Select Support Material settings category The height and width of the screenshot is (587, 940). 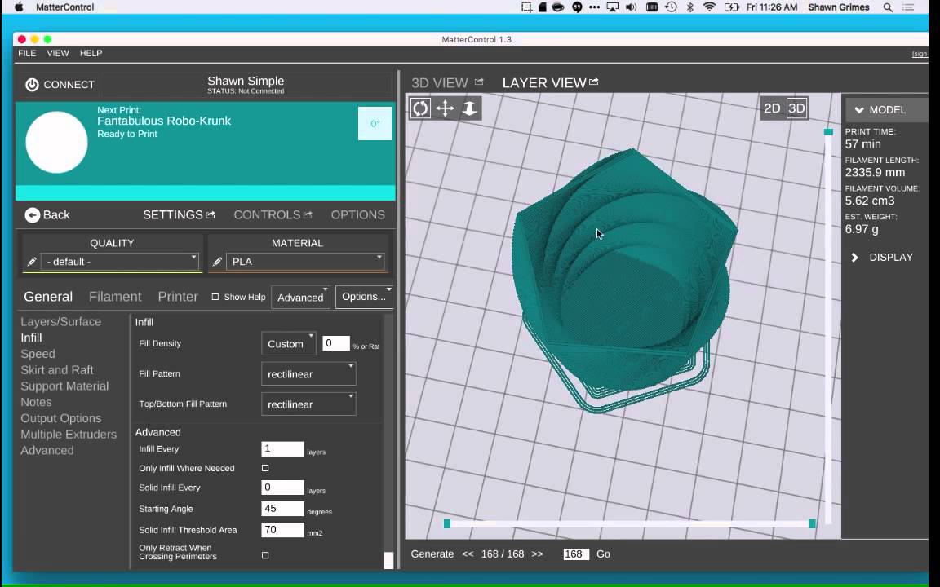(x=64, y=386)
